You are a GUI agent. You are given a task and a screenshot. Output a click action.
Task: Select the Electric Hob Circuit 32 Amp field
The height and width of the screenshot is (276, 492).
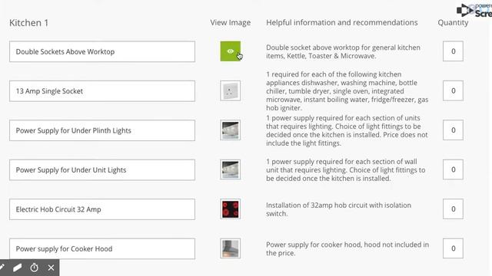102,209
